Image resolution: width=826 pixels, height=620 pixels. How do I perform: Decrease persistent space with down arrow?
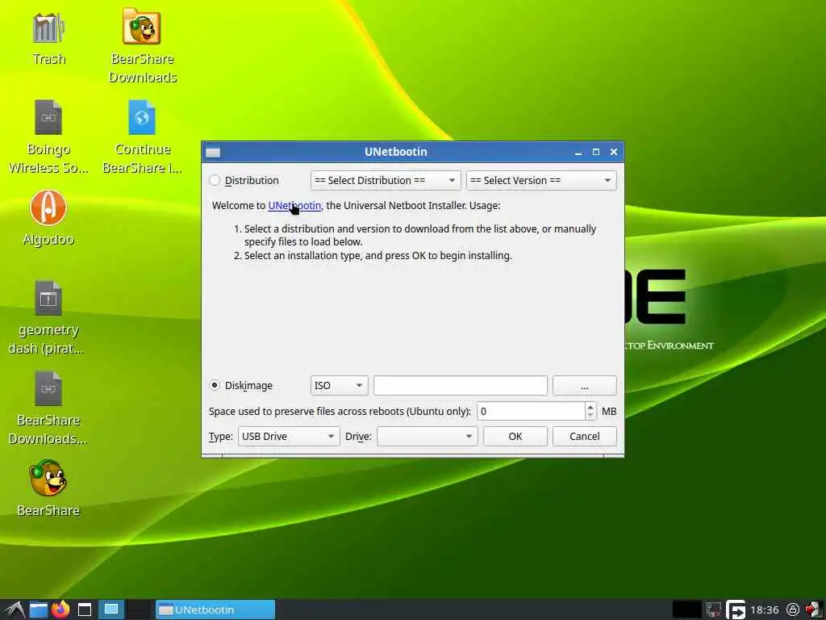(x=590, y=416)
